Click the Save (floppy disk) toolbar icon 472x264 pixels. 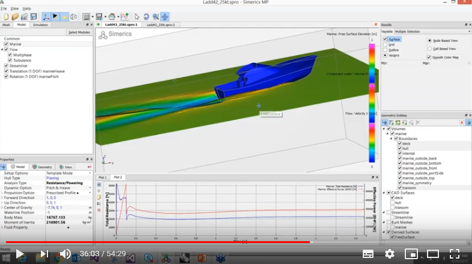(x=34, y=17)
